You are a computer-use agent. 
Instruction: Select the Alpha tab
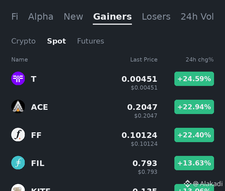coord(41,17)
